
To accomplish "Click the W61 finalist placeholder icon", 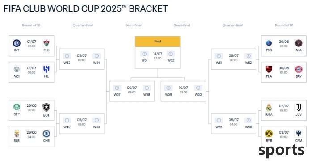I will point(144,54).
